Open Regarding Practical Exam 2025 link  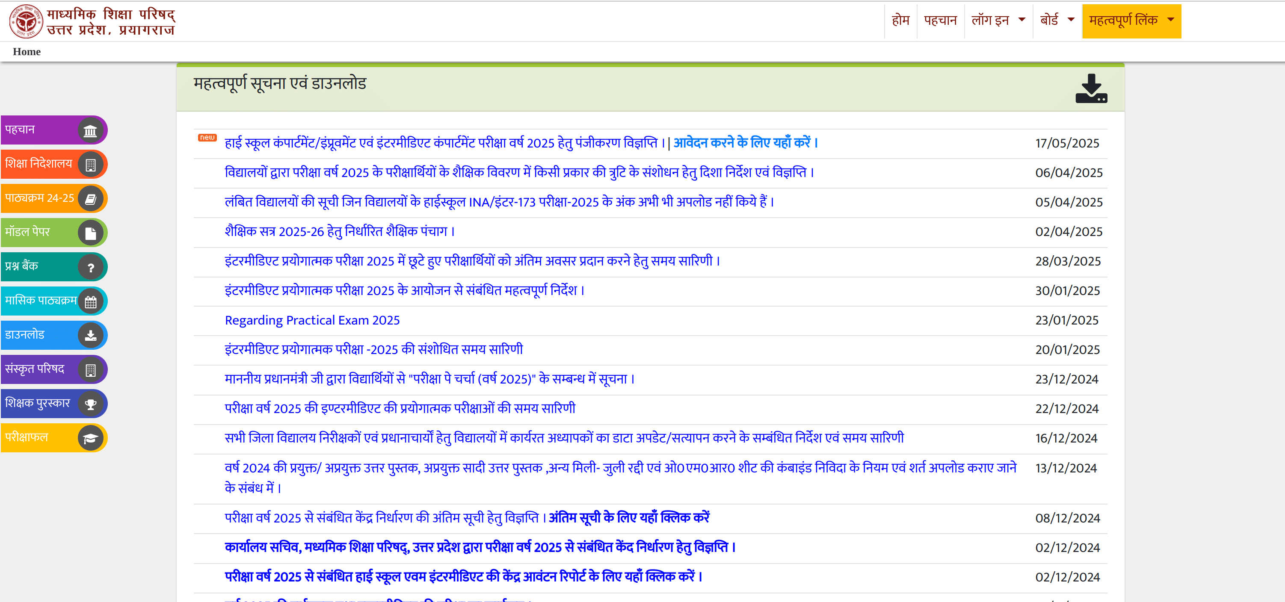312,320
